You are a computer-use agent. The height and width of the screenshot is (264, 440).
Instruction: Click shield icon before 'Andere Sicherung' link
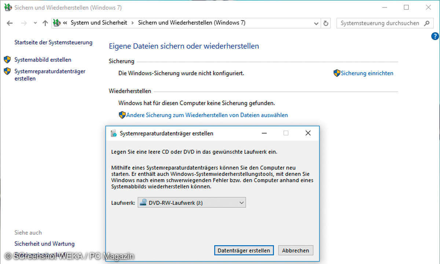(122, 115)
